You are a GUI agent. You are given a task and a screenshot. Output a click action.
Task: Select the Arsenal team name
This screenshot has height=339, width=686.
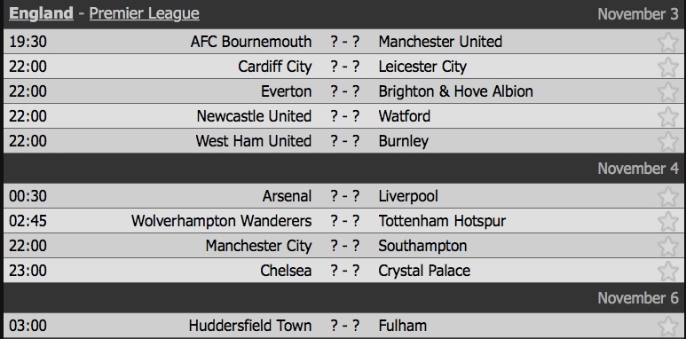pos(287,196)
